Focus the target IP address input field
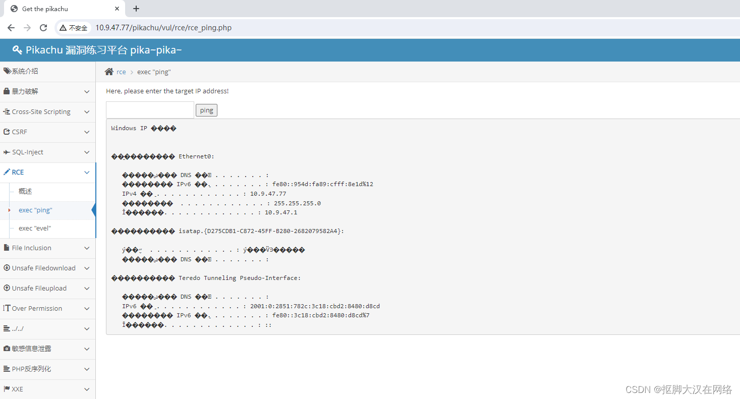This screenshot has width=740, height=399. click(150, 110)
